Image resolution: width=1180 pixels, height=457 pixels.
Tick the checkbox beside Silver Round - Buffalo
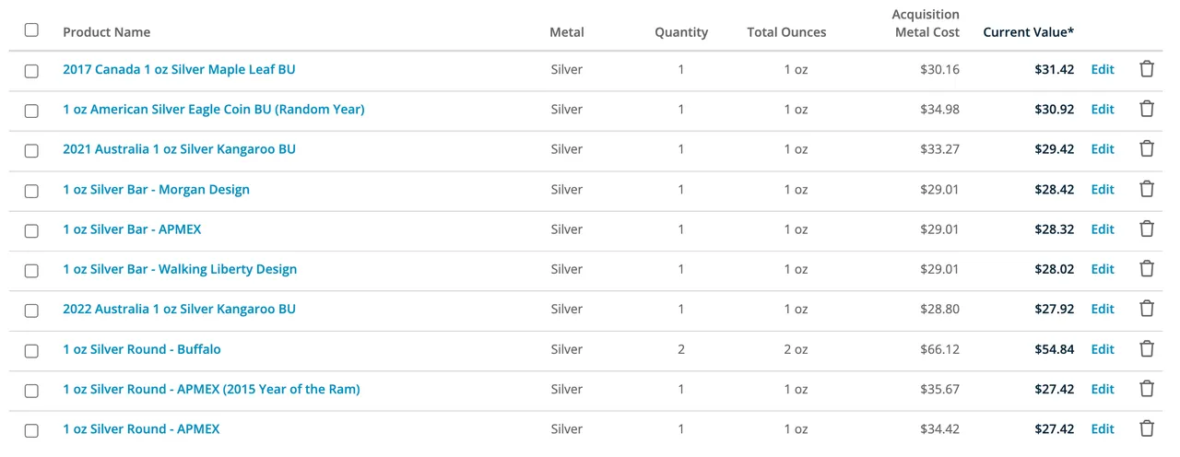(x=31, y=351)
